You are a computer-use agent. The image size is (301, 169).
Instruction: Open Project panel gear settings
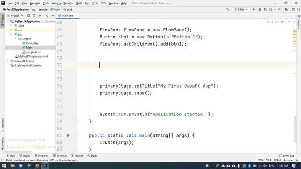point(47,15)
